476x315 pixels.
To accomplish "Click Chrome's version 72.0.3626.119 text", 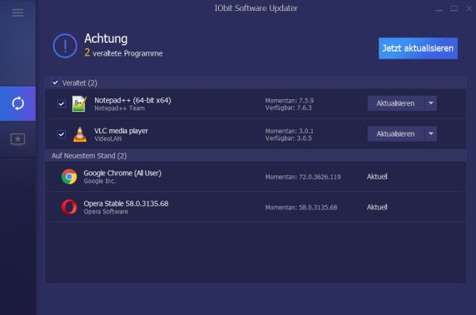I will pyautogui.click(x=303, y=177).
